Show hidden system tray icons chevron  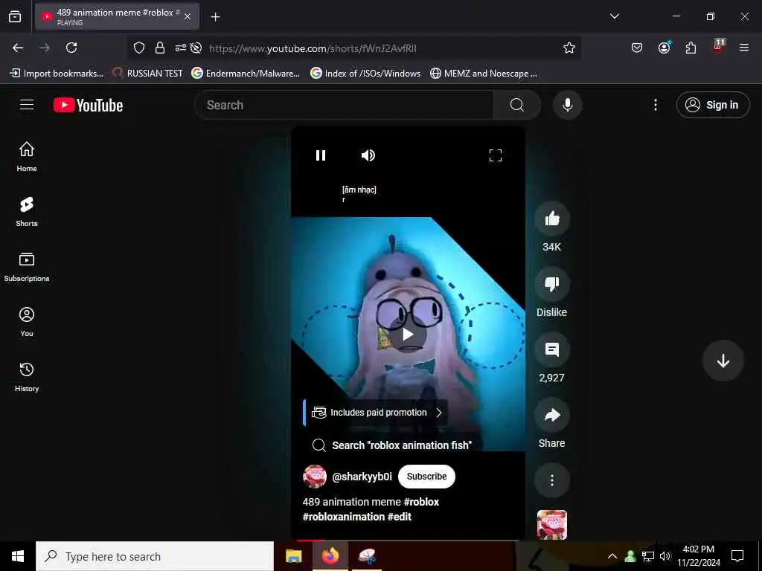coord(612,556)
